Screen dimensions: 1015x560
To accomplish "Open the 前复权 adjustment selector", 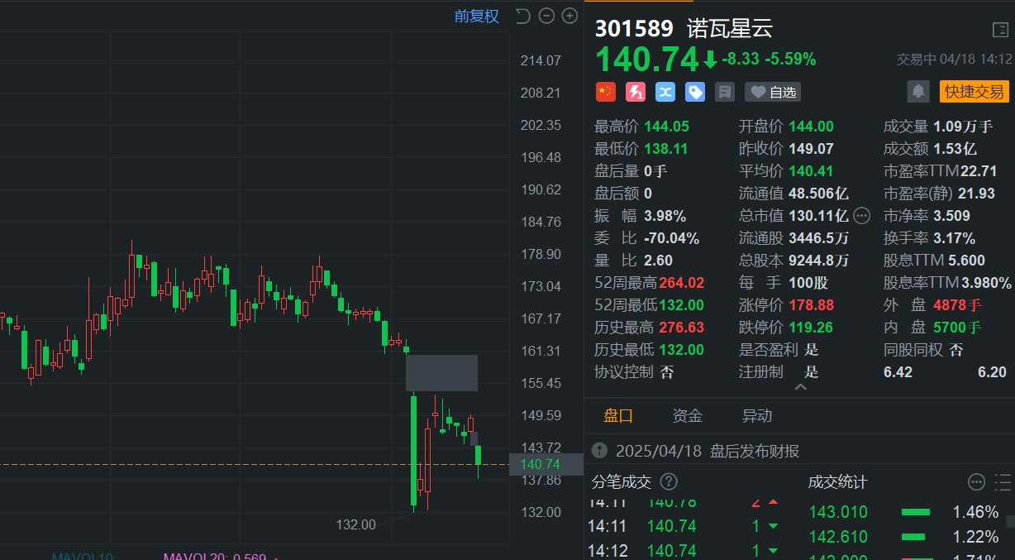I will tap(477, 16).
